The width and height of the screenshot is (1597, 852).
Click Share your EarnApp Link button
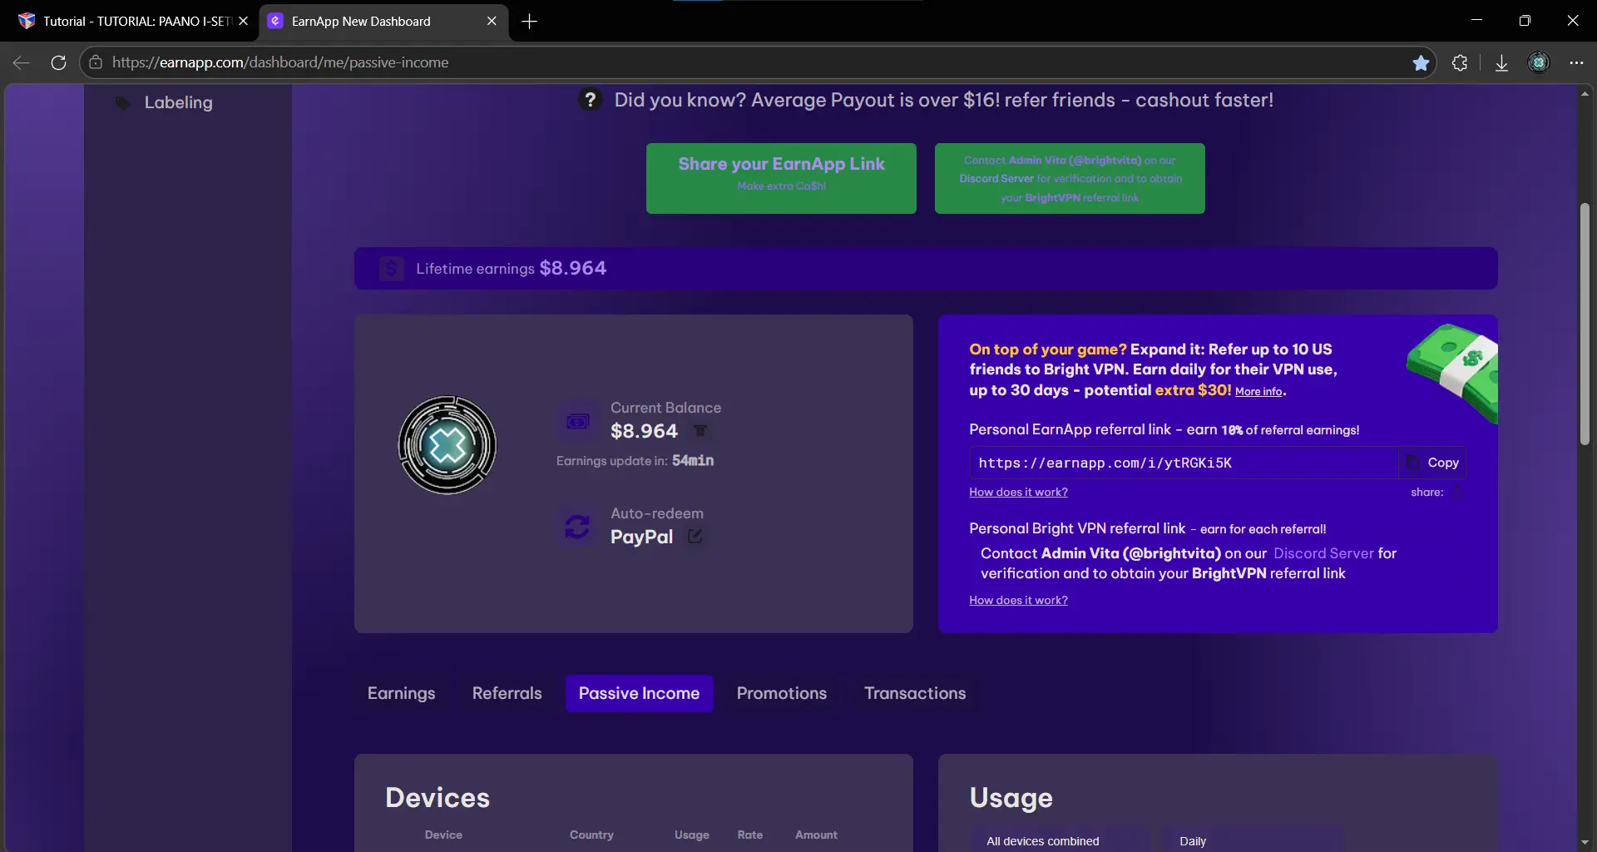(781, 178)
